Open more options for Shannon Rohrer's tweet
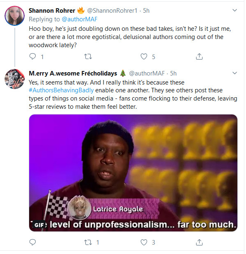The width and height of the screenshot is (246, 254). pos(235,10)
